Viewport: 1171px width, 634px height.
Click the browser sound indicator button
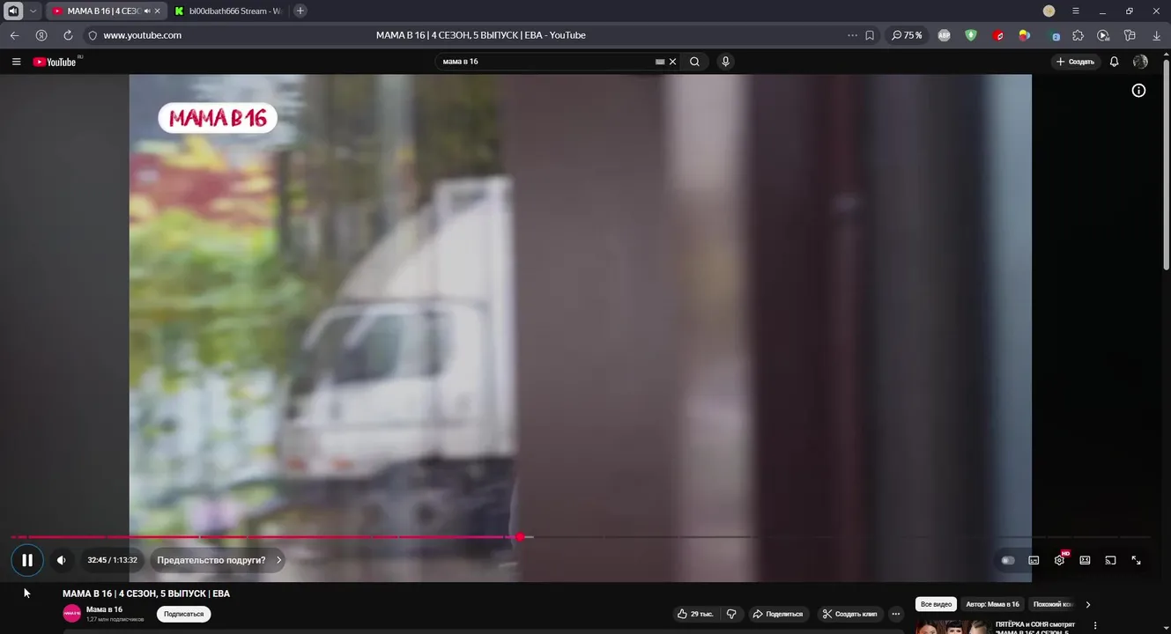[x=13, y=11]
